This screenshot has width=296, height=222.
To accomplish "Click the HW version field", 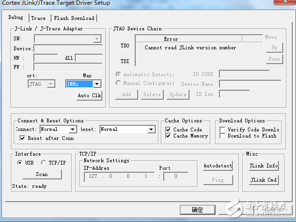I will click(46, 58).
